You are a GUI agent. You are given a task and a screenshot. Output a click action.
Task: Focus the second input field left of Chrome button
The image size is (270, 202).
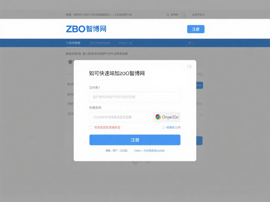point(120,117)
